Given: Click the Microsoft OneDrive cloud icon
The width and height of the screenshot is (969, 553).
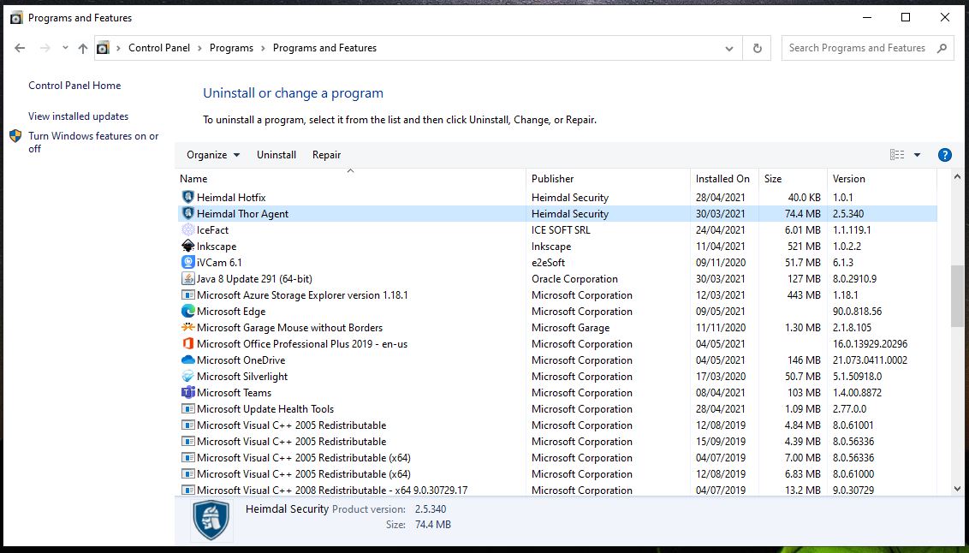Looking at the screenshot, I should click(187, 360).
